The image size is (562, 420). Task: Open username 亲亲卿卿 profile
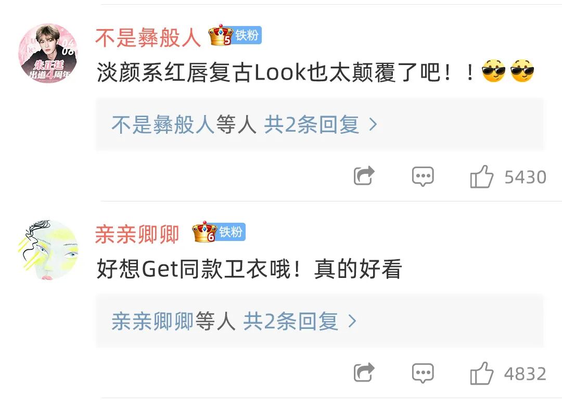click(137, 234)
